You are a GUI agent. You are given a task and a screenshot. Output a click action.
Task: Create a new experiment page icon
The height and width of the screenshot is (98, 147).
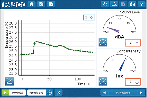tap(41, 4)
